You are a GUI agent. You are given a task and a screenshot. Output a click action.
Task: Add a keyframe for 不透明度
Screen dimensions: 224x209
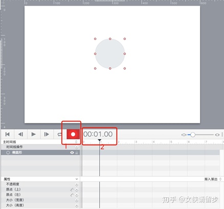[77, 184]
